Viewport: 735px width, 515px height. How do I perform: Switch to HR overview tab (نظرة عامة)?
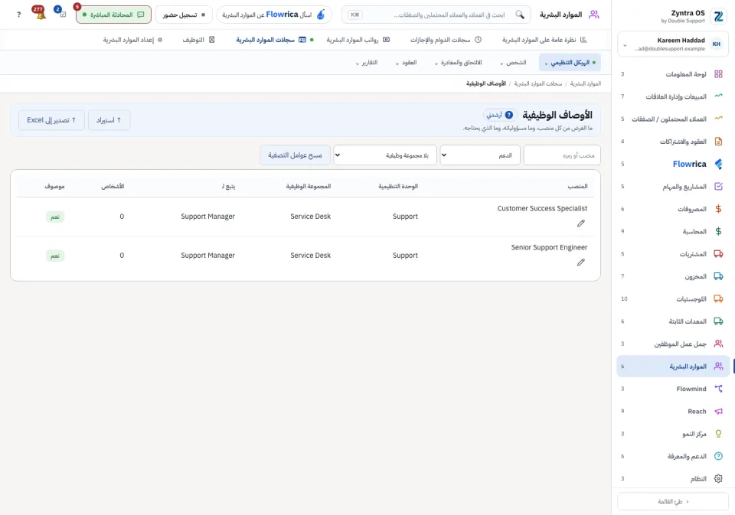(x=544, y=40)
